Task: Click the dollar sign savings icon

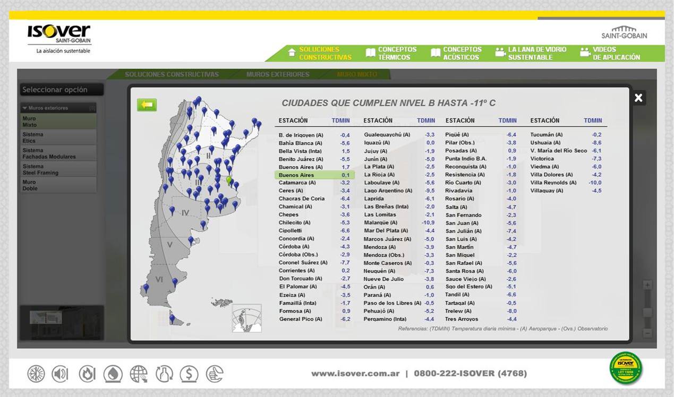Action: [x=189, y=374]
